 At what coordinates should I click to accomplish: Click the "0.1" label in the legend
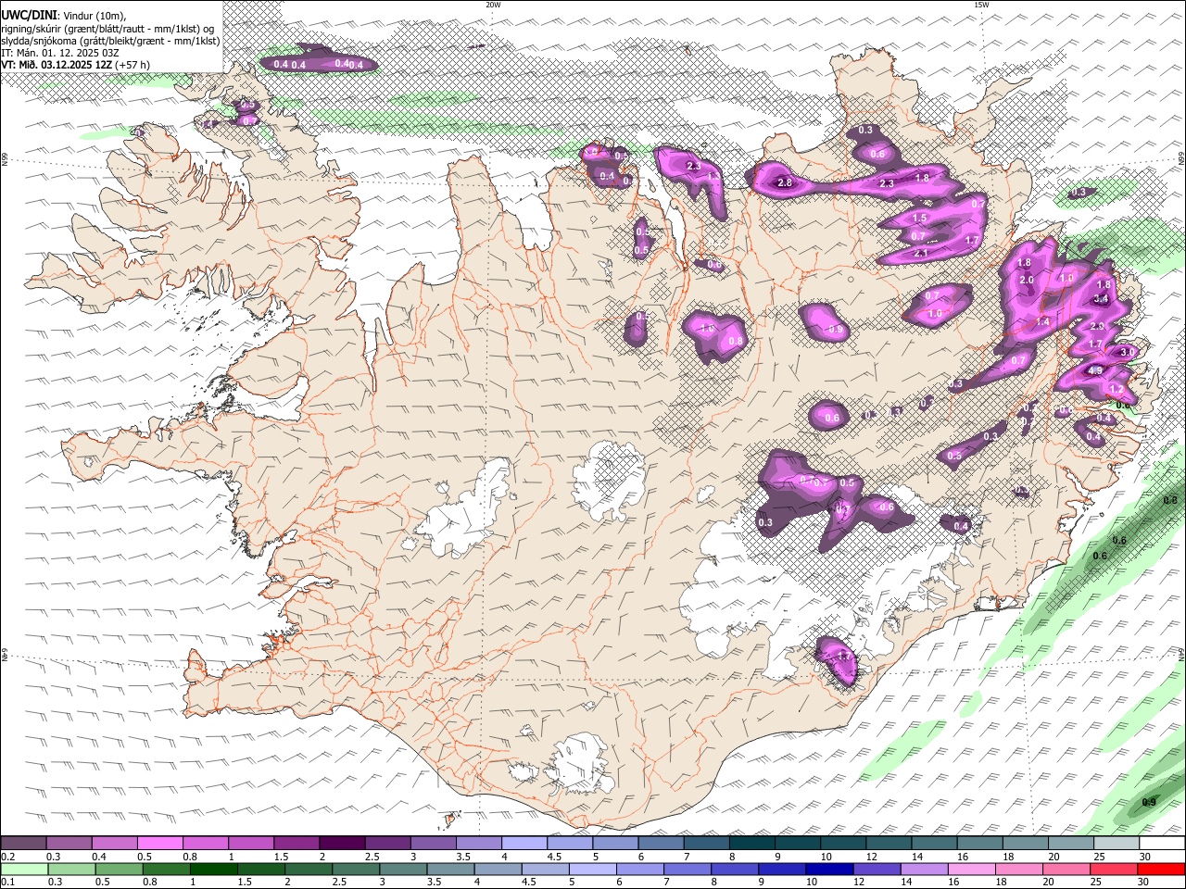click(x=8, y=882)
